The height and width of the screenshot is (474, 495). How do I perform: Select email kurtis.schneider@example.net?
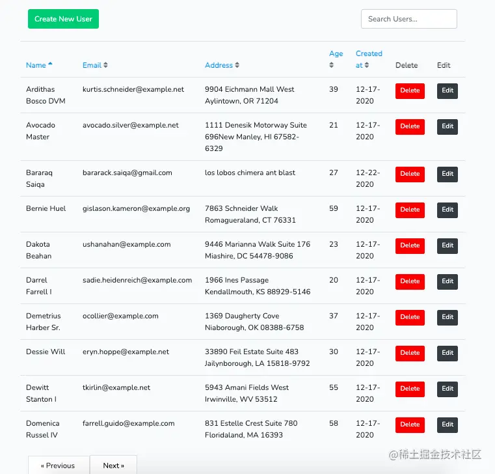pyautogui.click(x=133, y=89)
